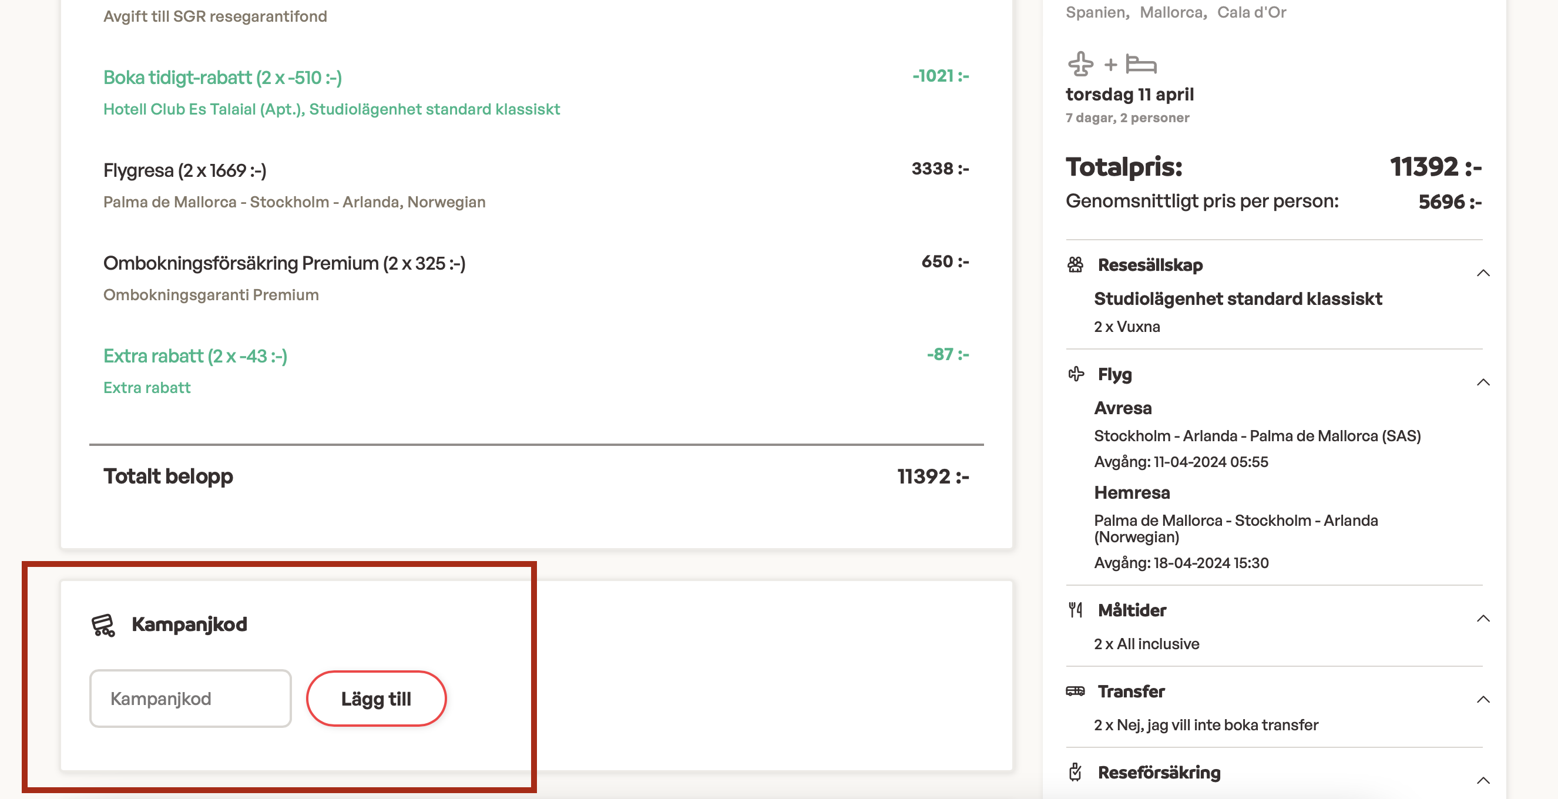Click 2 x Nej, jag vill inte boka transfer

pos(1206,725)
